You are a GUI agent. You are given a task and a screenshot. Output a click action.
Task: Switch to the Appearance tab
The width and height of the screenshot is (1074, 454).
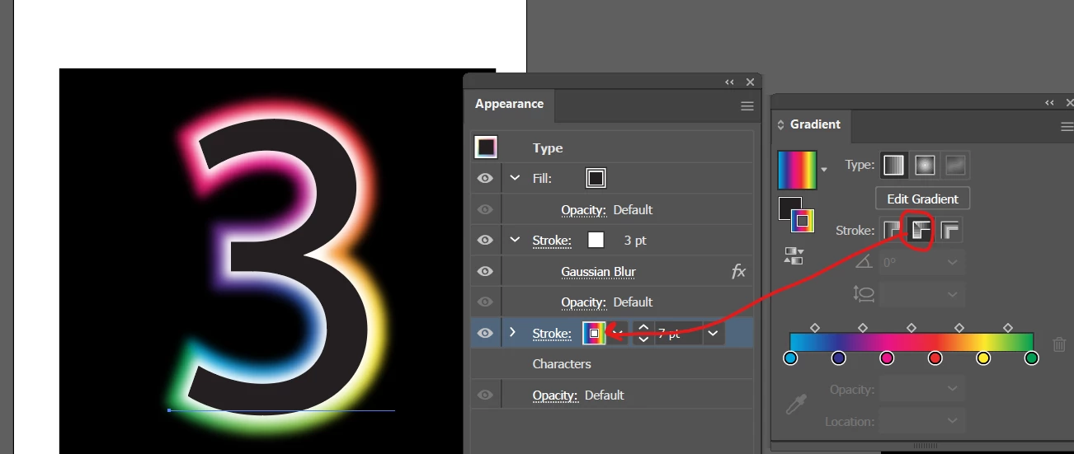(509, 104)
